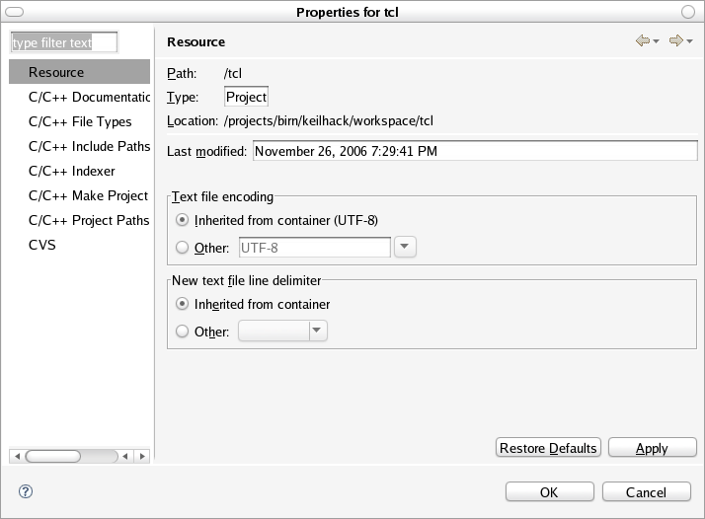Select line delimiter Inherited from container
The image size is (705, 519).
tap(182, 305)
